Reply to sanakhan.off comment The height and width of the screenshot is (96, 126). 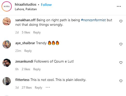37,32
